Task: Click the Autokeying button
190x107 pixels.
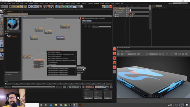Action: [x=90, y=87]
